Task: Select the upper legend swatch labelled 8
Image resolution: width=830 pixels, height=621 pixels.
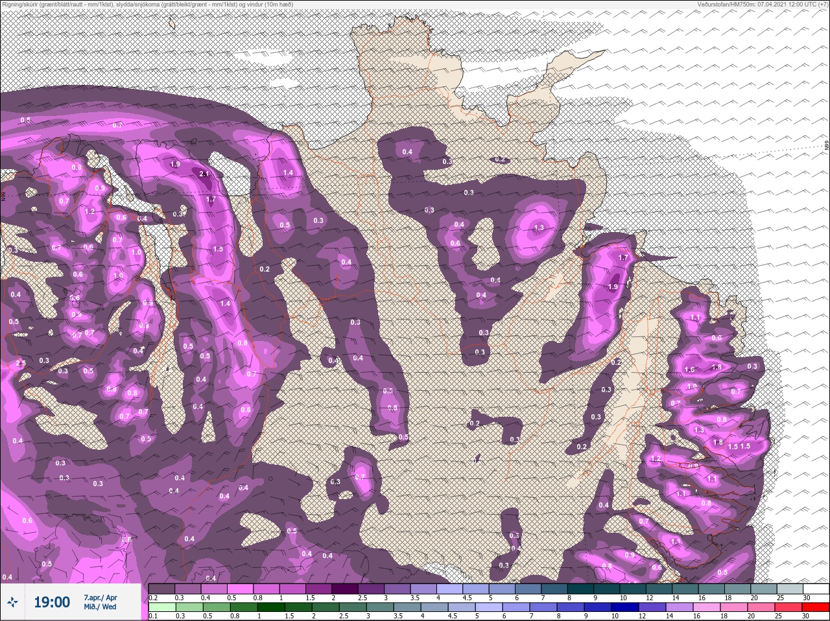Action: click(x=580, y=589)
